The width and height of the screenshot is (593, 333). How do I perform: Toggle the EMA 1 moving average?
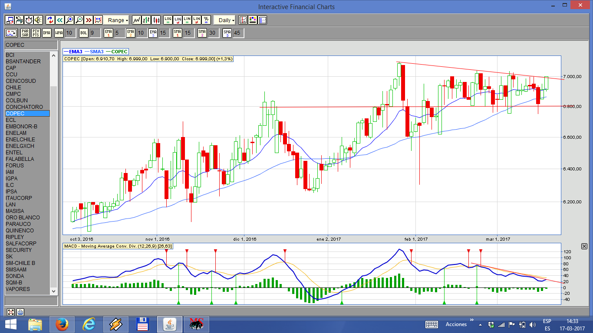point(108,33)
